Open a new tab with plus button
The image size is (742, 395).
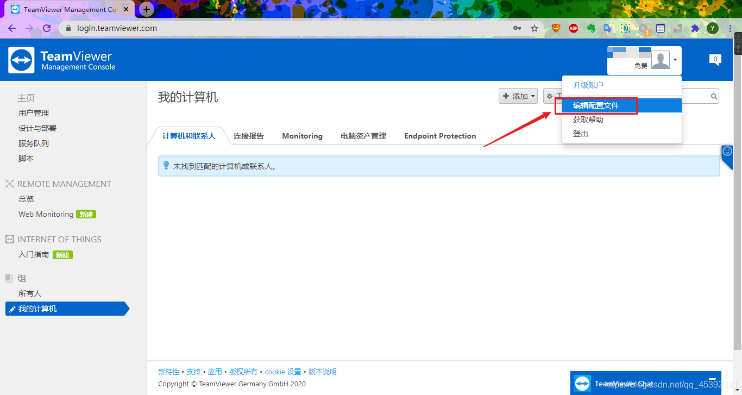coord(147,9)
